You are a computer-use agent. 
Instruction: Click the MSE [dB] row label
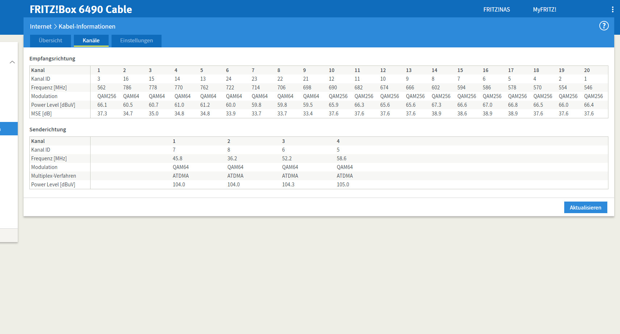41,114
